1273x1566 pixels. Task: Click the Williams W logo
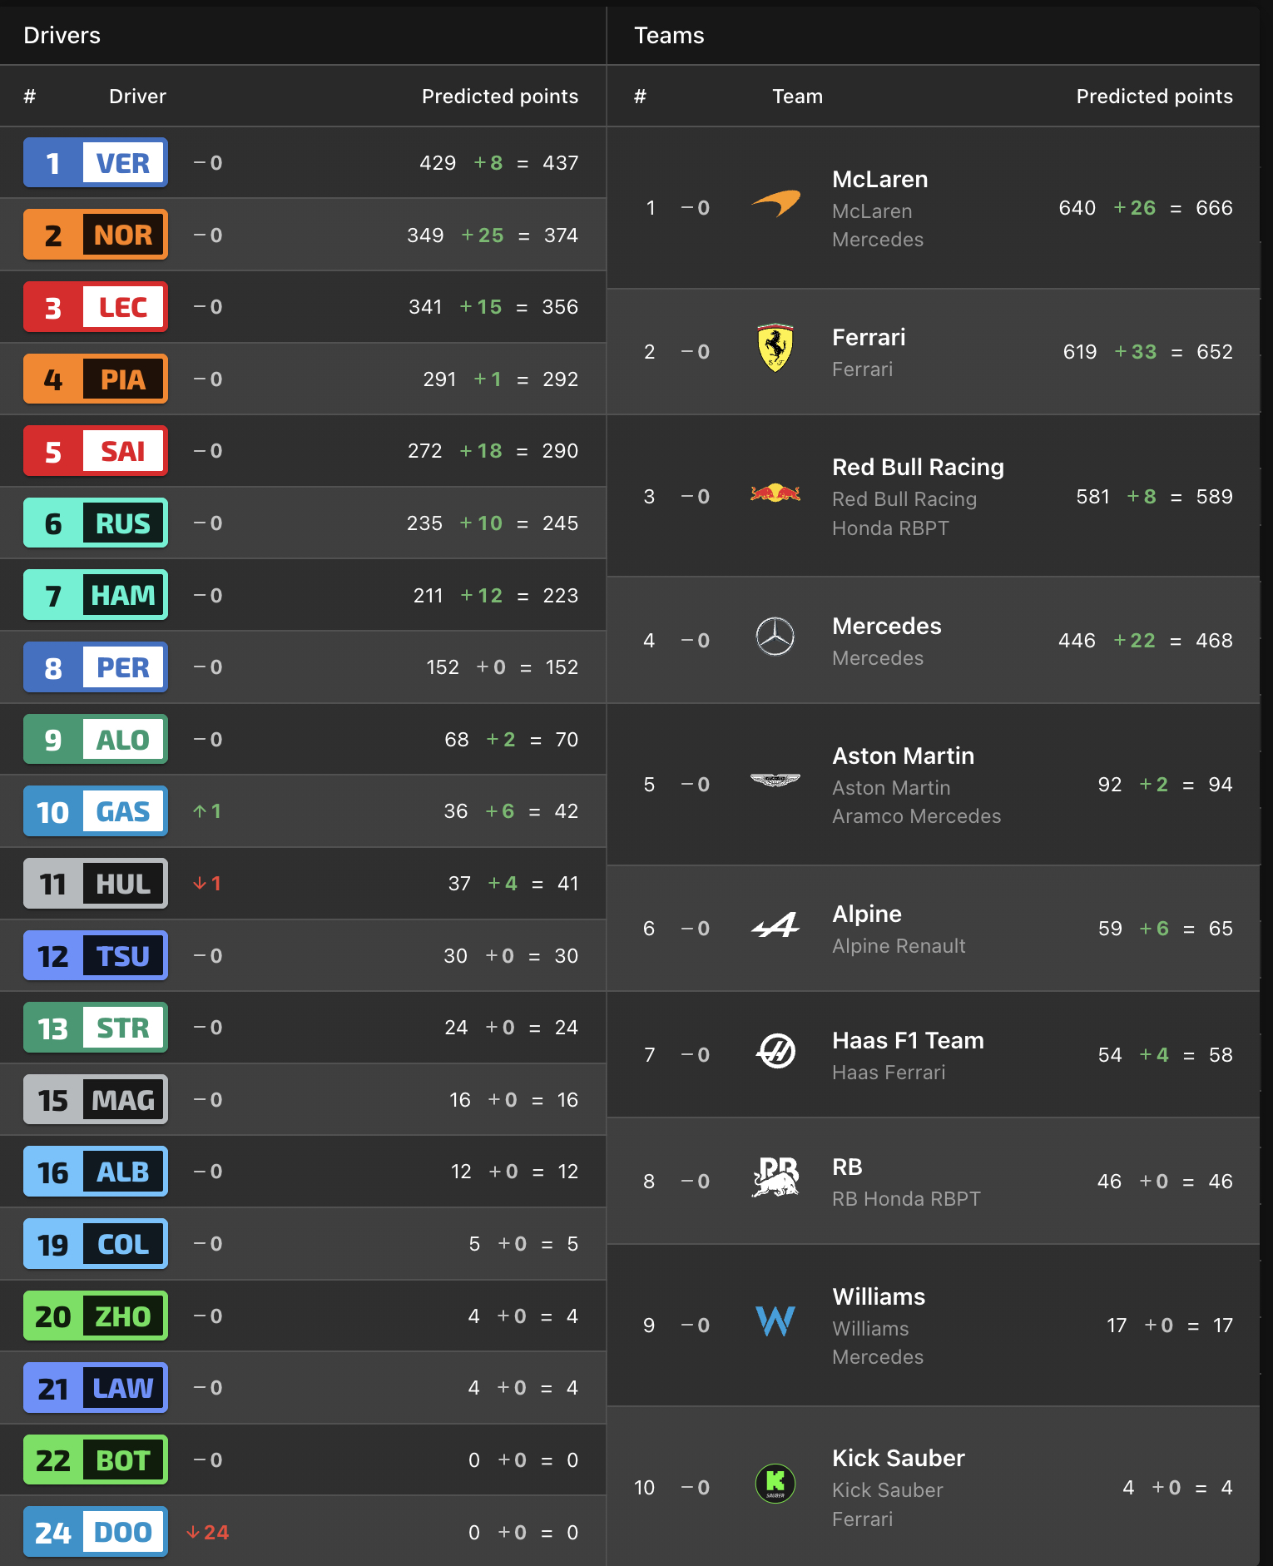click(x=775, y=1321)
